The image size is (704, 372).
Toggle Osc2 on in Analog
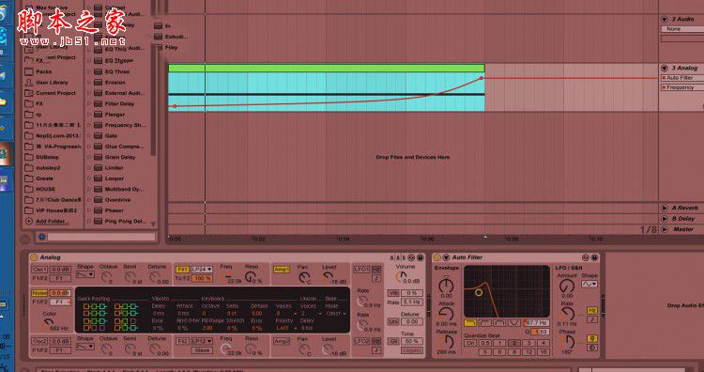(39, 341)
